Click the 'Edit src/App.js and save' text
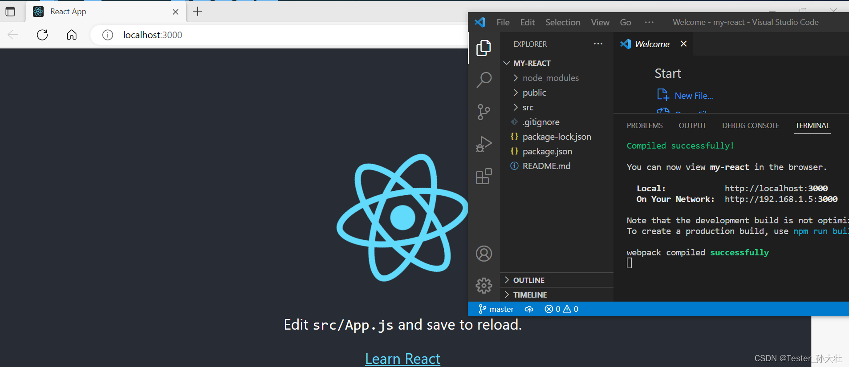 [x=402, y=325]
